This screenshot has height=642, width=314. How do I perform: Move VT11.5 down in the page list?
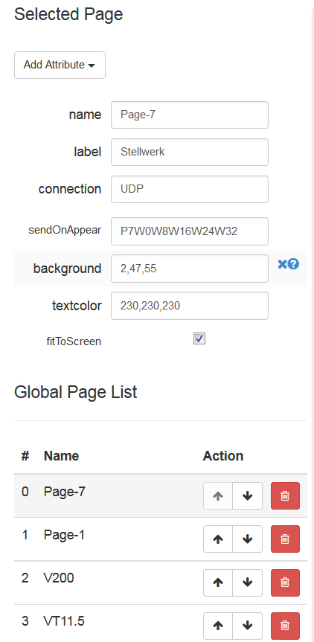[x=247, y=626]
